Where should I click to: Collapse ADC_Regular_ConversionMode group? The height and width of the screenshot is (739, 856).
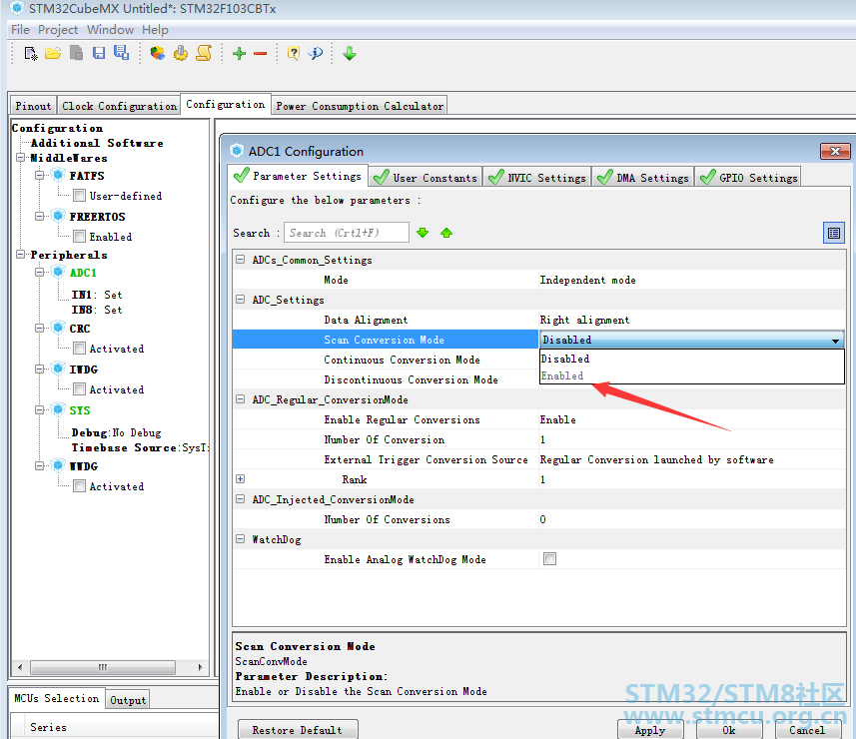240,399
